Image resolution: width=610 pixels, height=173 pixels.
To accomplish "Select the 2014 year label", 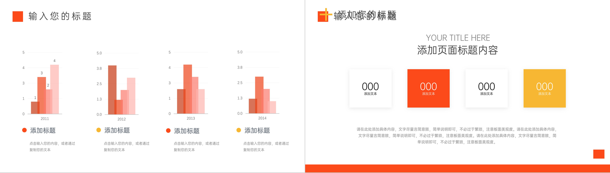I will pos(262,118).
